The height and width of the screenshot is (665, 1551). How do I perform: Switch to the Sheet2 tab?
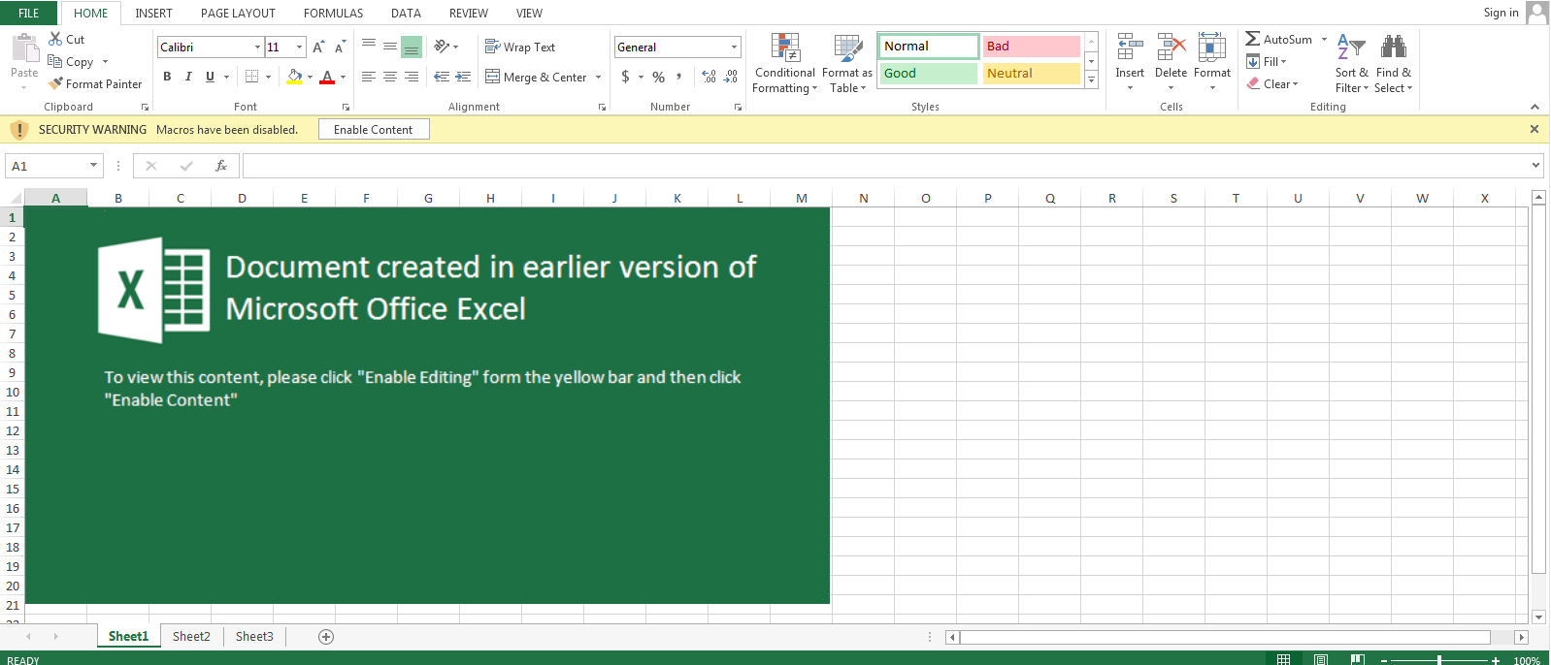coord(191,636)
